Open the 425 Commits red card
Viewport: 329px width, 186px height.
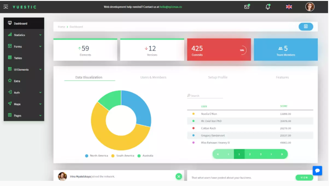pos(219,50)
